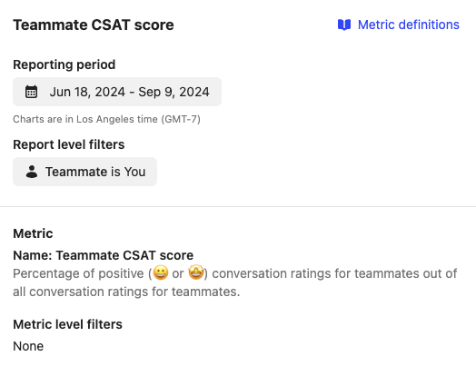Click the None value under metric filters

pos(28,346)
